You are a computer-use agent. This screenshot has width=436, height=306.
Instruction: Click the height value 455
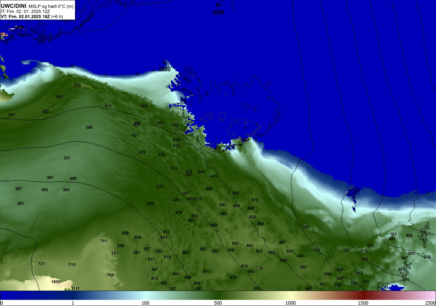tap(235, 193)
